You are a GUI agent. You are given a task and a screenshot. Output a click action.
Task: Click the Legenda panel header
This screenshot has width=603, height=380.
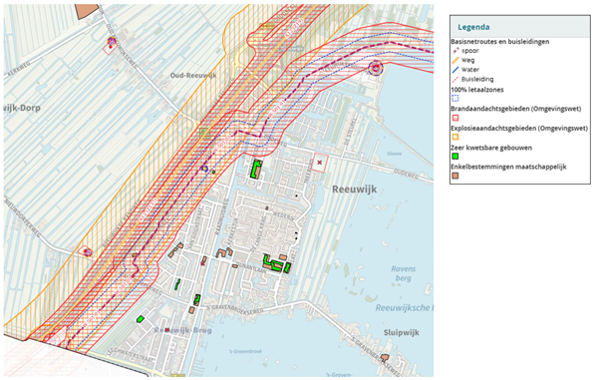click(x=520, y=27)
